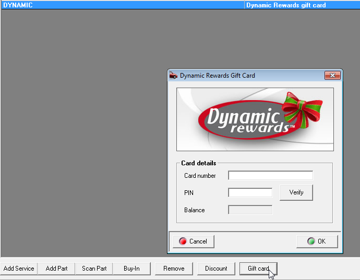Viewport: 360px width, 280px height.
Task: Click the green icon on OK button
Action: click(311, 241)
